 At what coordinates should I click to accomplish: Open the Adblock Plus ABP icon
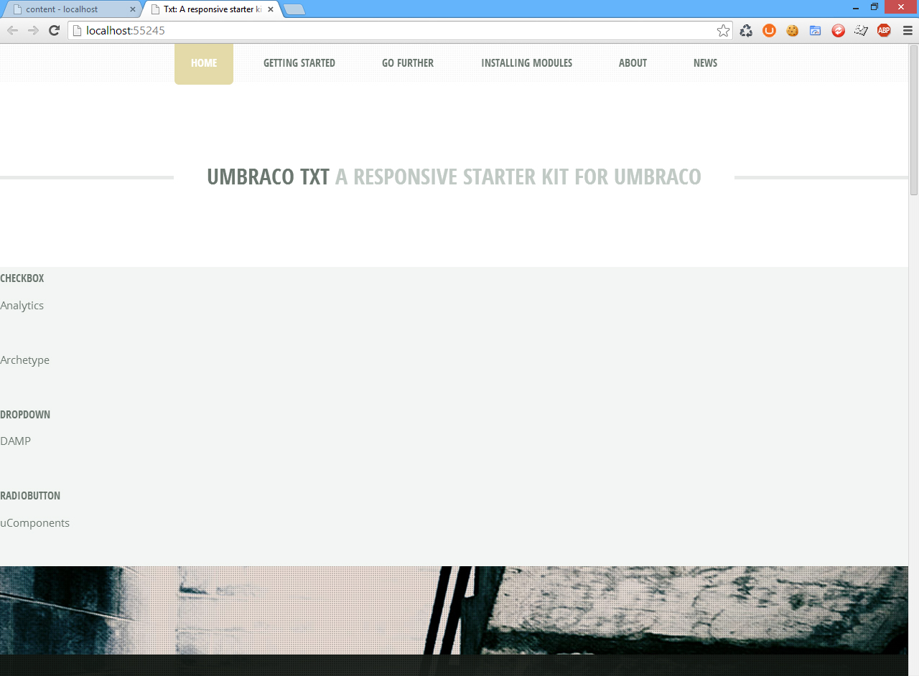click(884, 30)
